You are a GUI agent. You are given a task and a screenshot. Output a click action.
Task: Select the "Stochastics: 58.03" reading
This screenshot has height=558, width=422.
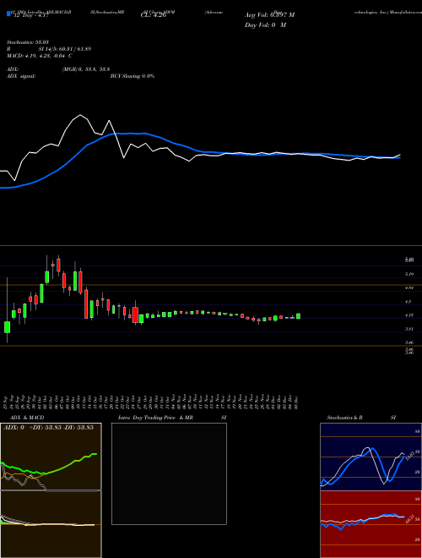coord(27,42)
